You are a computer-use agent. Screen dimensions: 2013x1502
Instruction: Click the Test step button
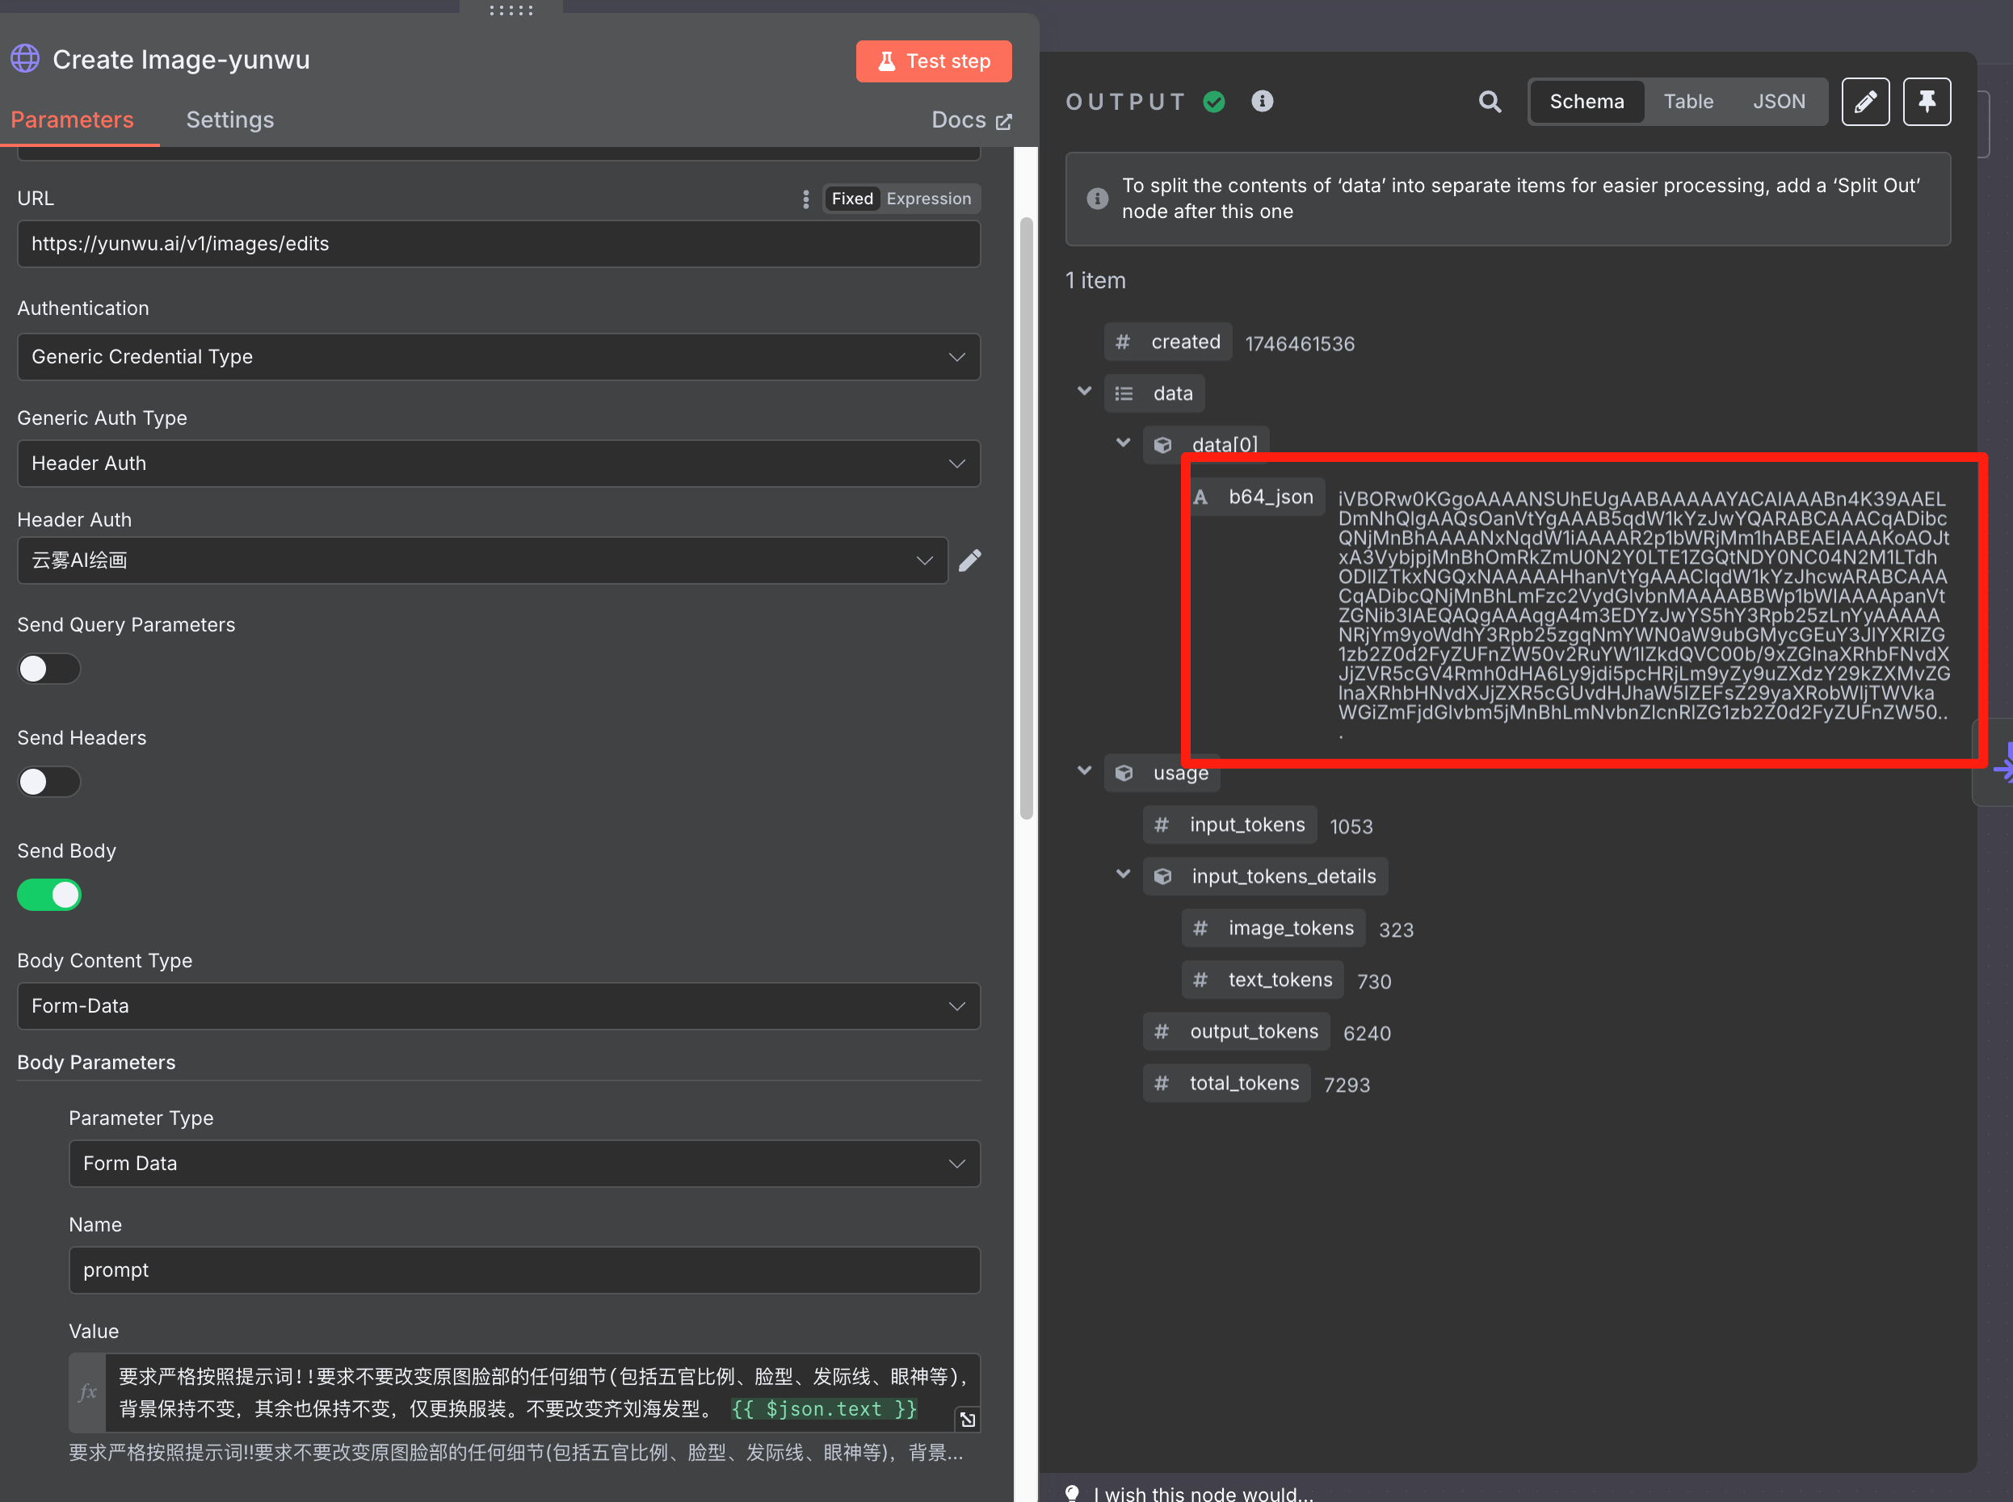pos(933,61)
